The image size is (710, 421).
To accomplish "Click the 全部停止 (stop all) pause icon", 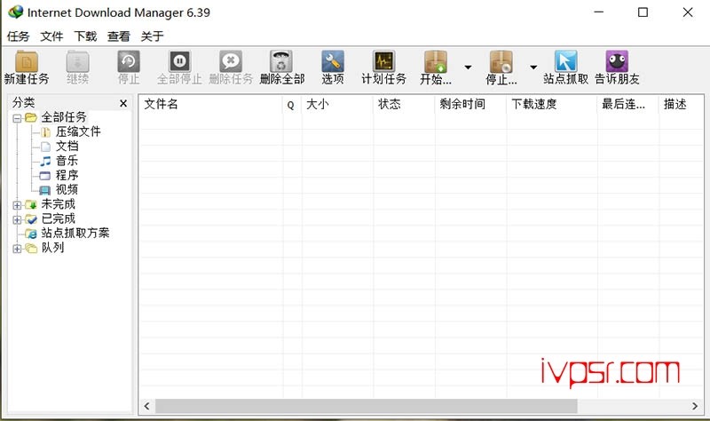I will 180,61.
